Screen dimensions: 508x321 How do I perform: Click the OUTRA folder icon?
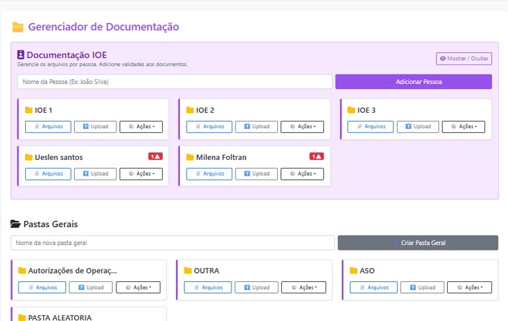pos(188,271)
